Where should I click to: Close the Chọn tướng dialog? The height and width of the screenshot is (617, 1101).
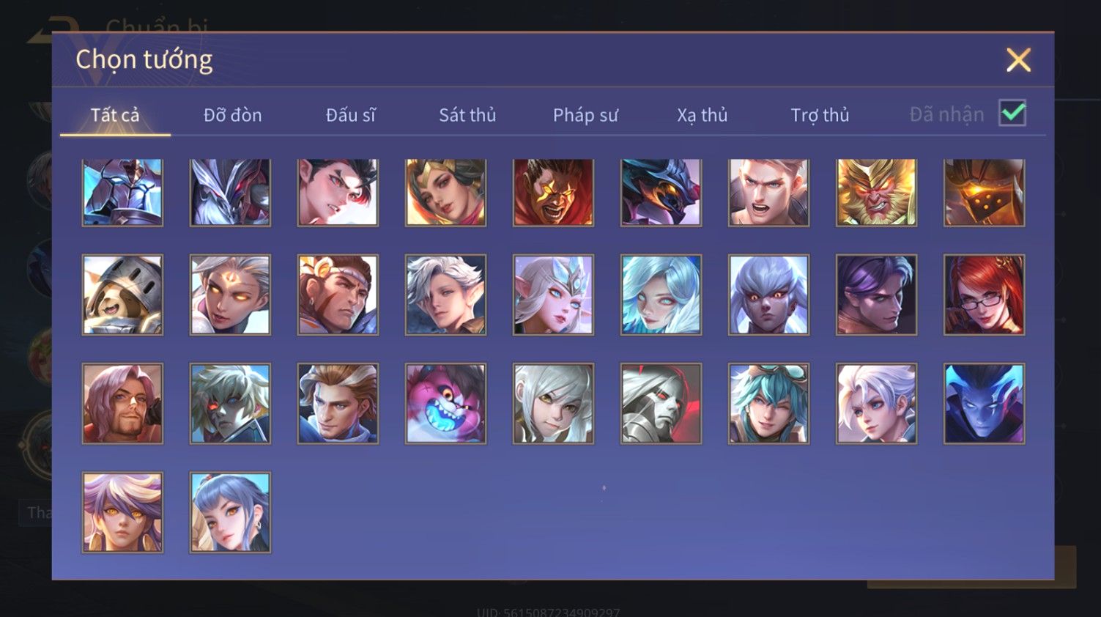click(1018, 60)
